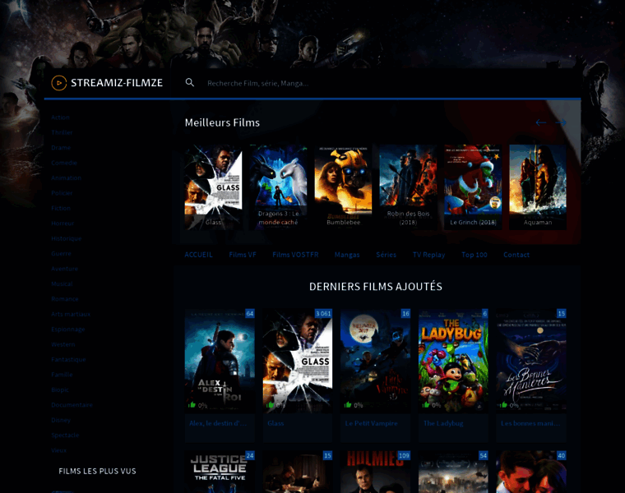Open the STREAMIZ-FILMZE site title link
Screen dimensions: 625x493
point(117,83)
